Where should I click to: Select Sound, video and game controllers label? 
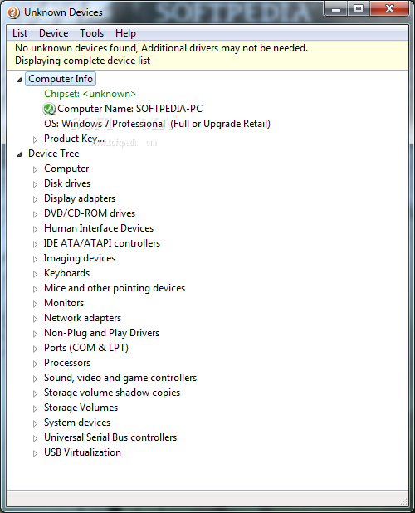[120, 378]
